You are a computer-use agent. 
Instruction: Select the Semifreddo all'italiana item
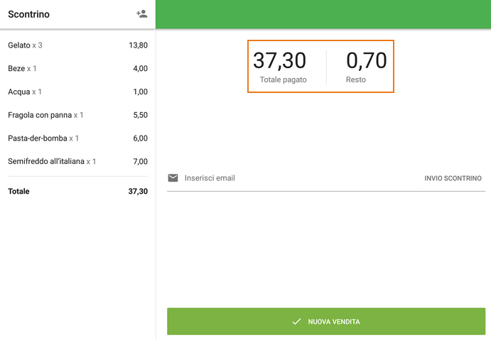(52, 162)
